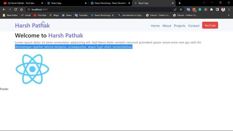The image size is (233, 131).
Task: Open the Contact nav link
Action: [194, 26]
